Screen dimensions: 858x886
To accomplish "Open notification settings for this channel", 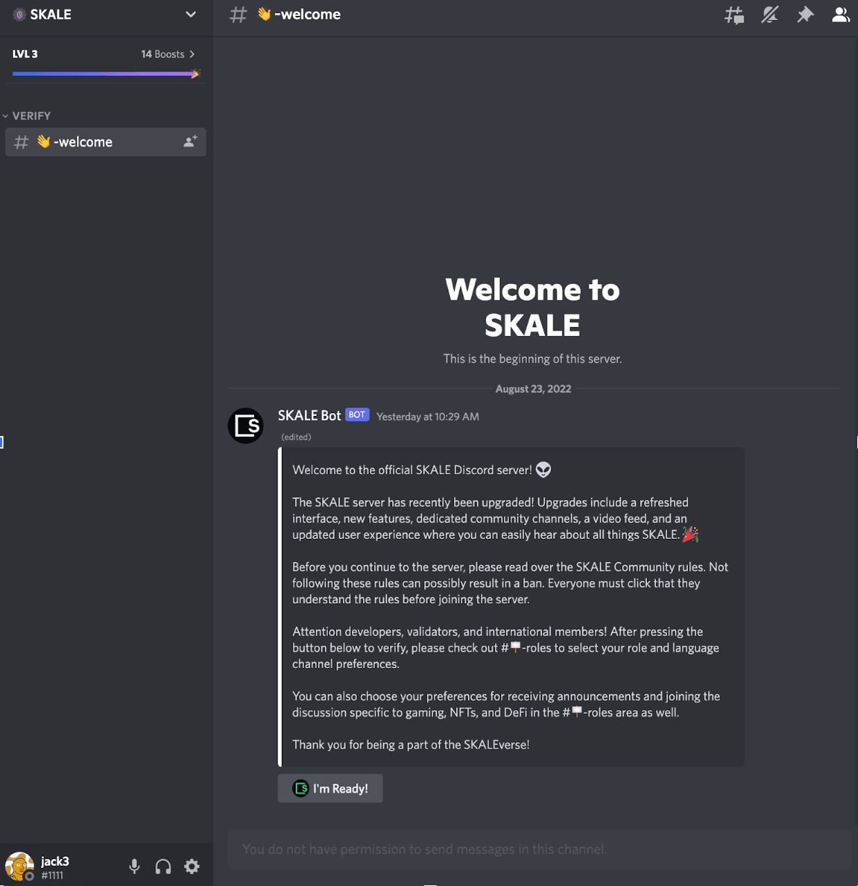I will [769, 14].
